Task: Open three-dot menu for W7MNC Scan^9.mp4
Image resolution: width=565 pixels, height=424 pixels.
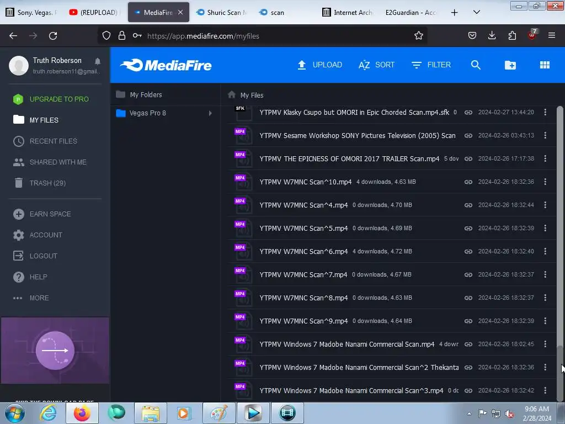Action: (545, 321)
